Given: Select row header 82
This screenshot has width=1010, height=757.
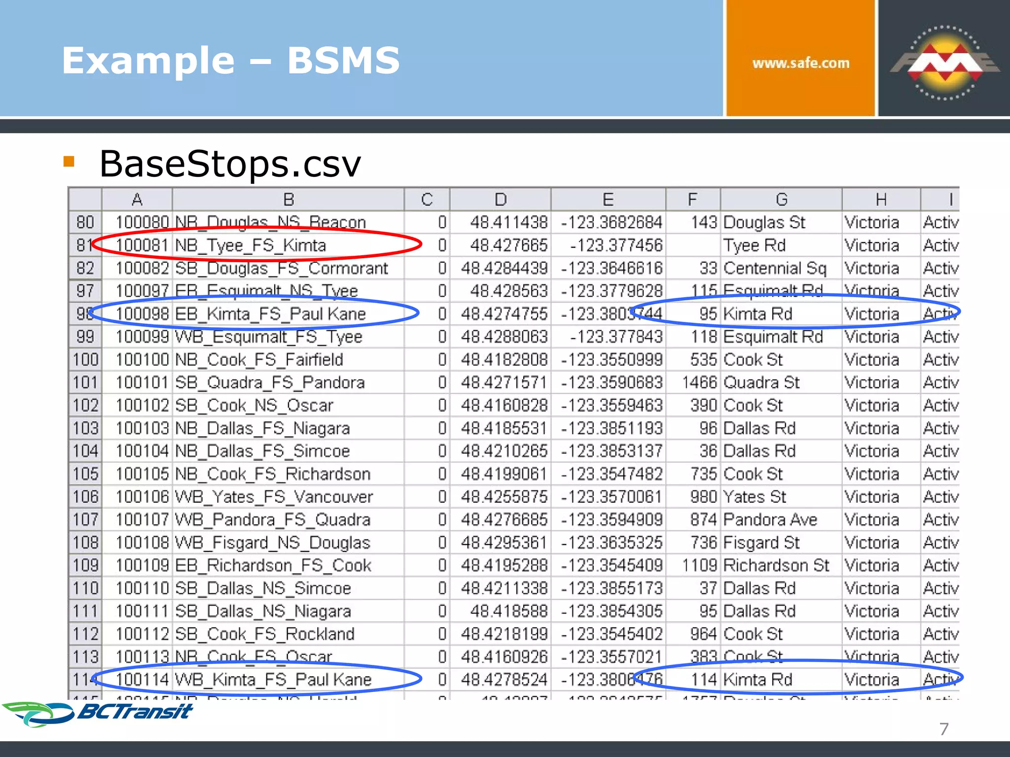Looking at the screenshot, I should pyautogui.click(x=85, y=268).
